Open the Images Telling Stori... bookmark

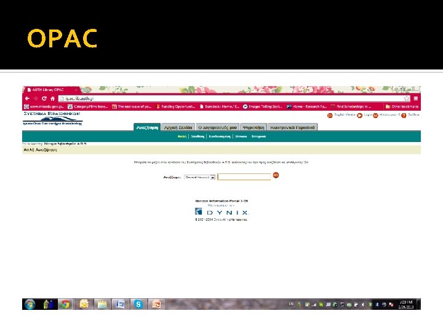[x=263, y=106]
